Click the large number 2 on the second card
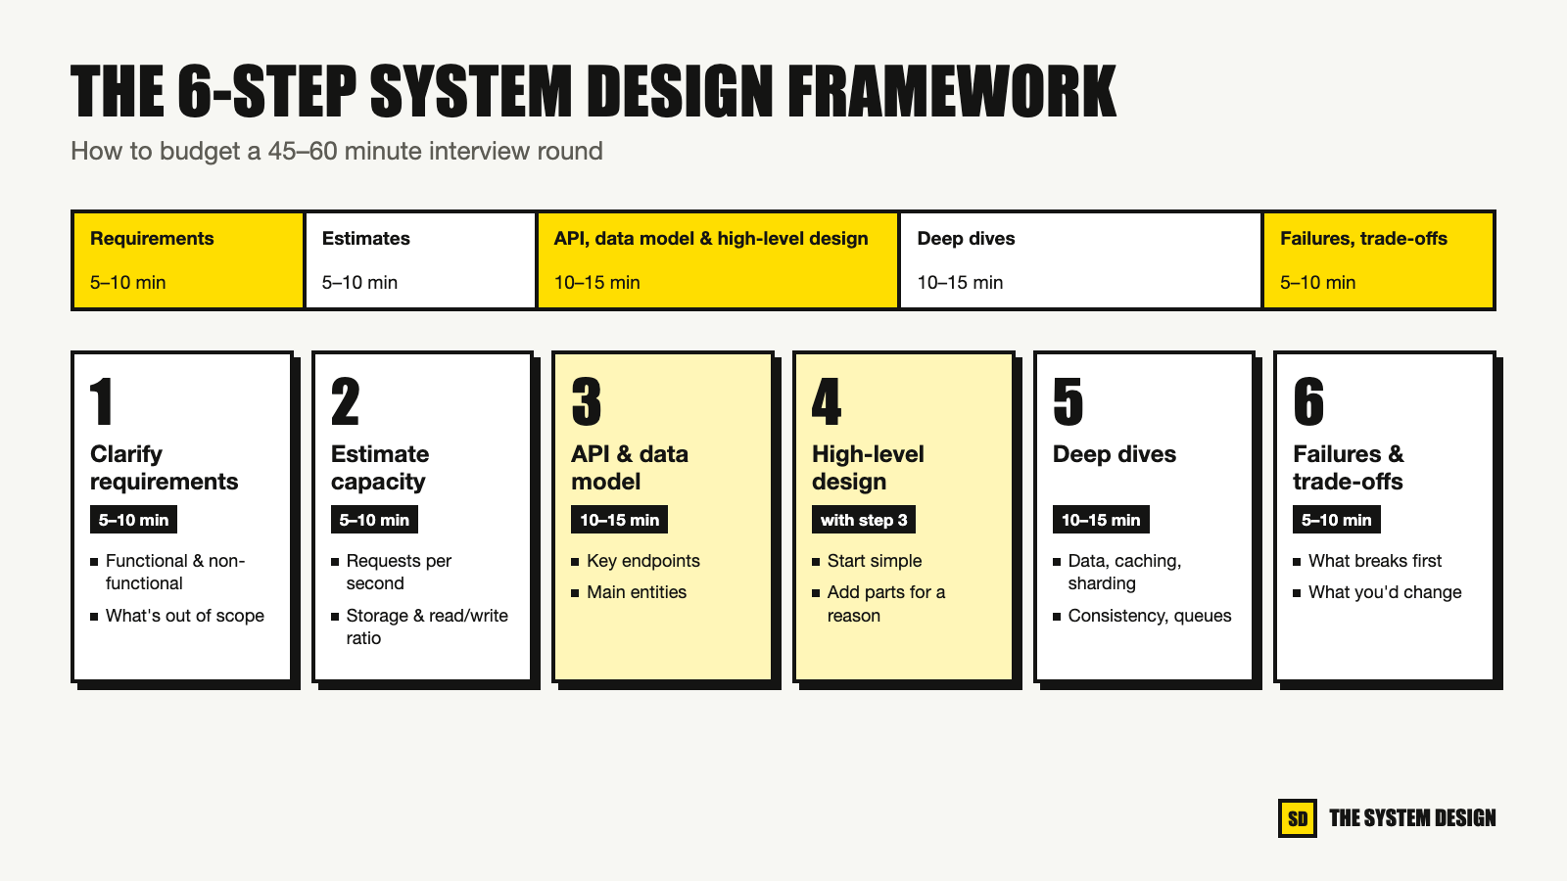Screen dimensions: 1567x881 [x=346, y=401]
